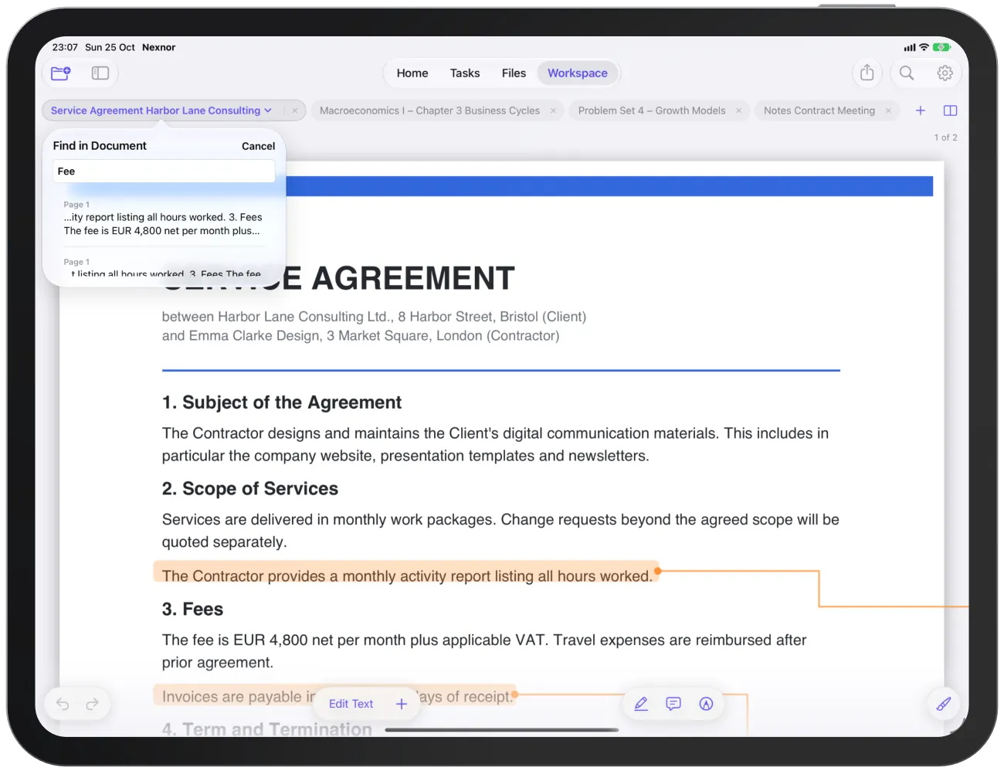The height and width of the screenshot is (771, 1004).
Task: Tap the '1 of 2' page indicator
Action: coord(945,138)
